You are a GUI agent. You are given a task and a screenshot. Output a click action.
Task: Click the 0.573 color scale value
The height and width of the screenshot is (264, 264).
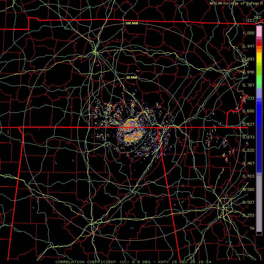248,137
